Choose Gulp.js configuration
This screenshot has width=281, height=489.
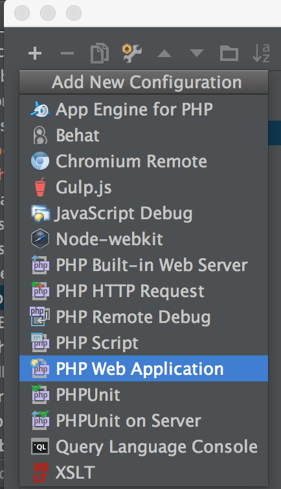pyautogui.click(x=144, y=187)
